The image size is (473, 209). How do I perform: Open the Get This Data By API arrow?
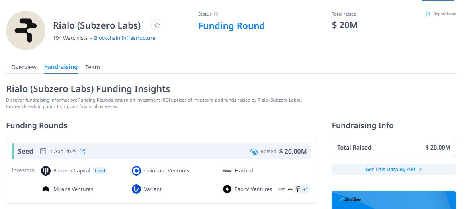(x=420, y=170)
